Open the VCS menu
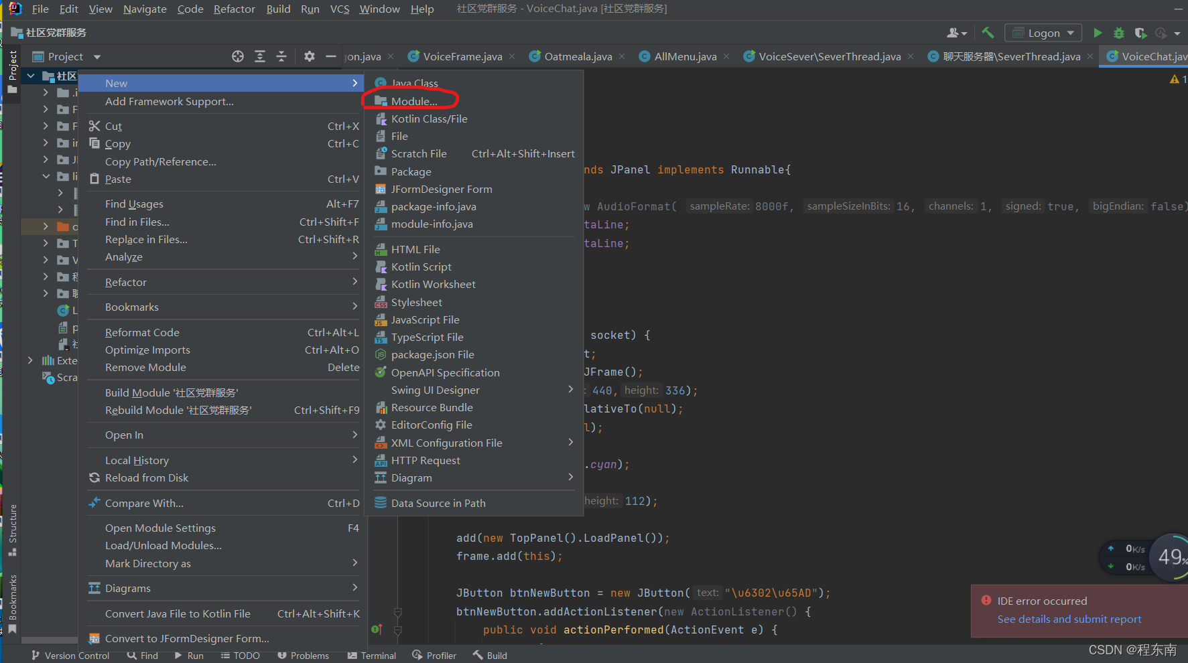Viewport: 1188px width, 663px height. pos(340,9)
